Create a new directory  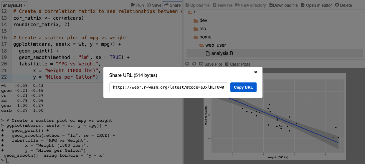click(x=250, y=5)
